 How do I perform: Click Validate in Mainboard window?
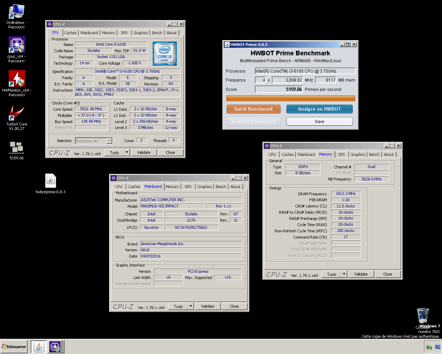click(208, 306)
